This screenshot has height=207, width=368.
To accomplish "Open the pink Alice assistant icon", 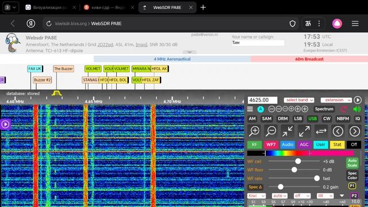I will [337, 24].
